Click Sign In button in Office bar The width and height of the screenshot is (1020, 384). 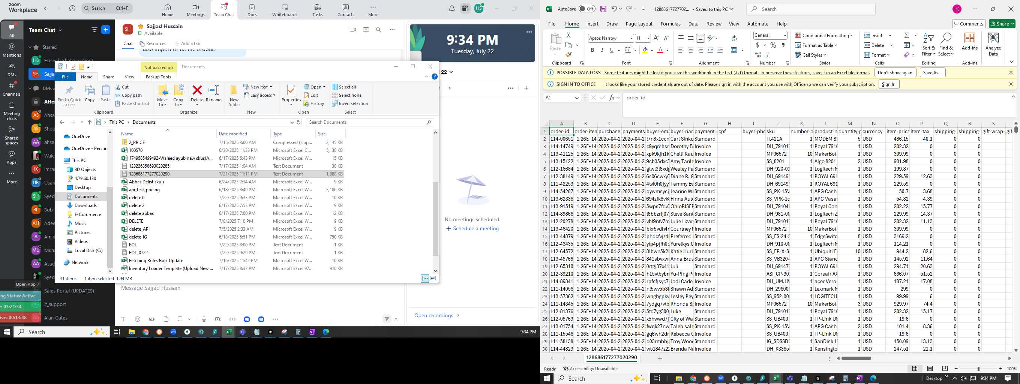pyautogui.click(x=888, y=84)
